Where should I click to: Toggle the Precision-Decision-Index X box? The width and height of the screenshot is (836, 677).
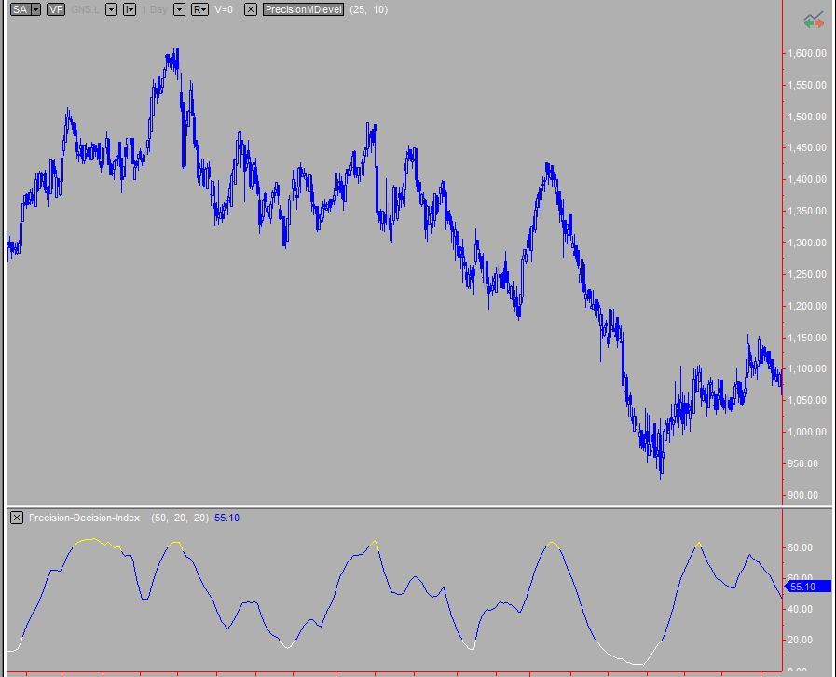(x=15, y=518)
